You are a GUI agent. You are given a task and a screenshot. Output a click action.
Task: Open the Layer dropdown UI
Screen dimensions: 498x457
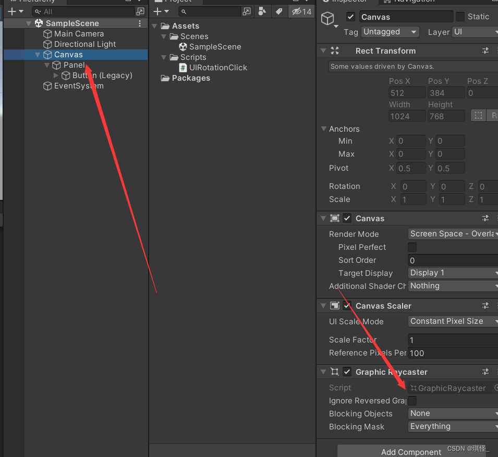475,32
